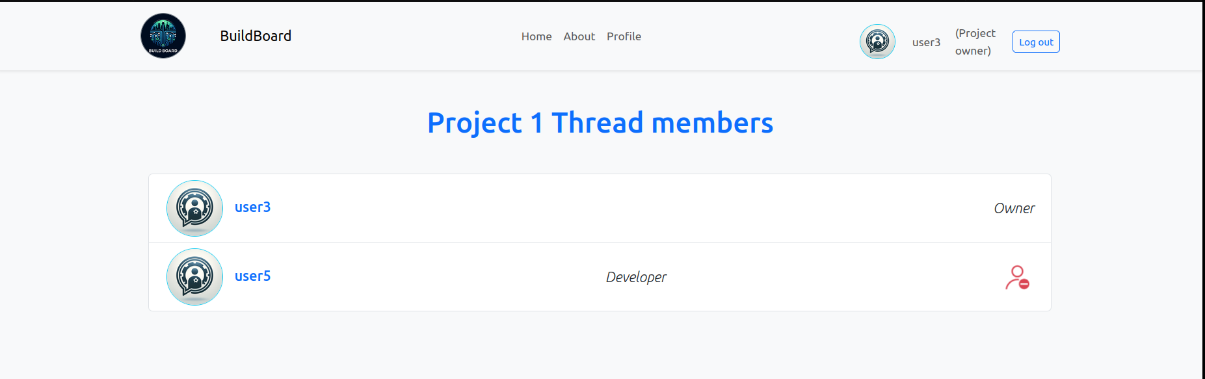1205x379 pixels.
Task: Remove user5 with the red remove-member icon
Action: coord(1017,278)
